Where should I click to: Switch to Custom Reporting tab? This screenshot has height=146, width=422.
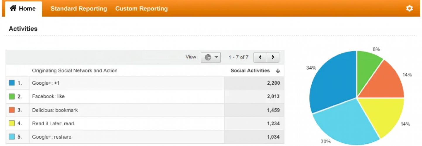tap(141, 8)
